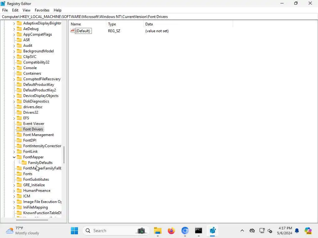
Task: Click the Font Drivers folder icon
Action: point(19,129)
